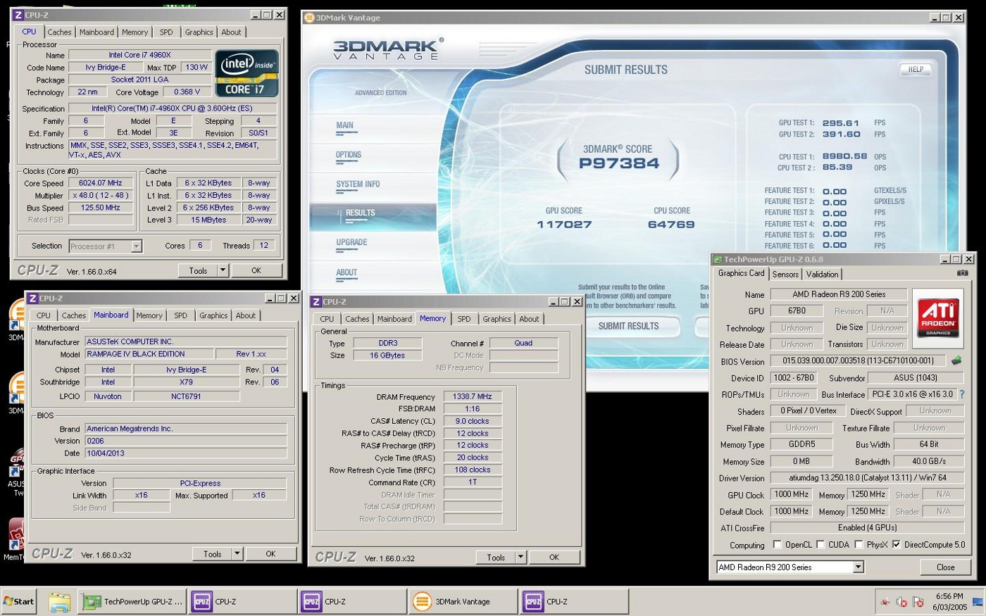Expand Tools dropdown arrow in Memory window

click(520, 557)
